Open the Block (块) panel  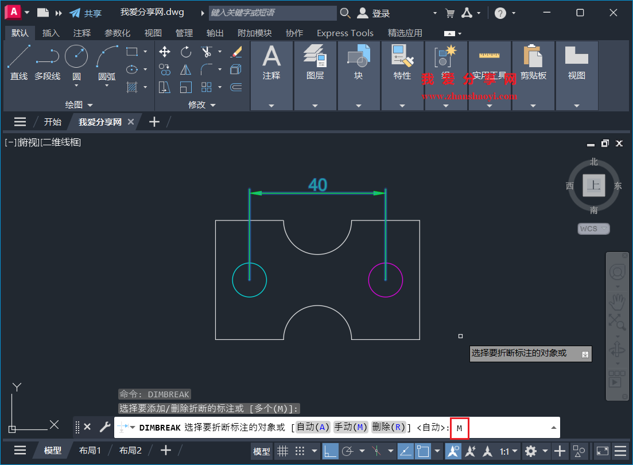[x=359, y=76]
